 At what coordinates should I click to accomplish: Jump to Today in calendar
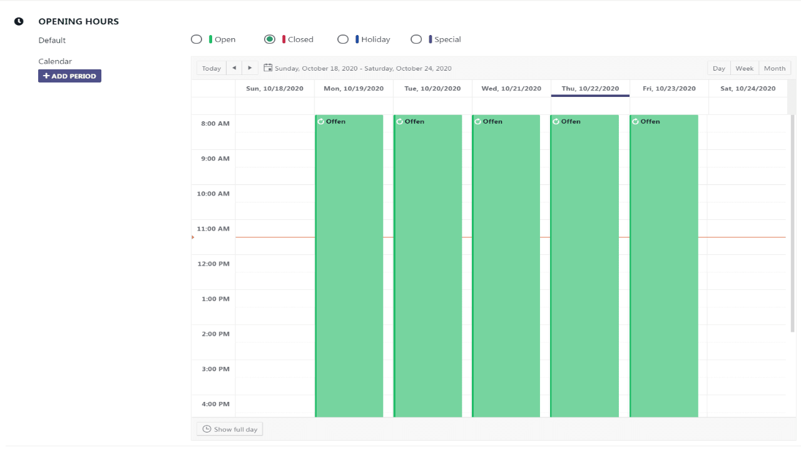212,69
